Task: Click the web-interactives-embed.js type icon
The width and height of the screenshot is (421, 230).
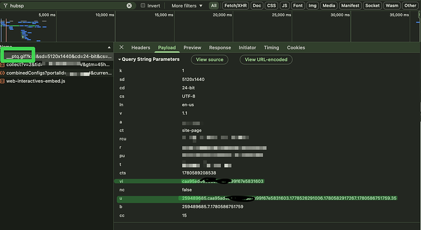Action: pyautogui.click(x=2, y=81)
